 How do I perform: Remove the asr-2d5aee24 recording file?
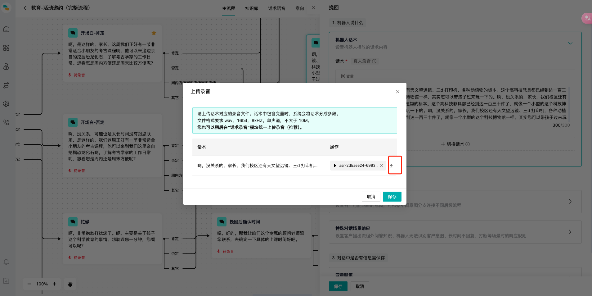point(381,166)
